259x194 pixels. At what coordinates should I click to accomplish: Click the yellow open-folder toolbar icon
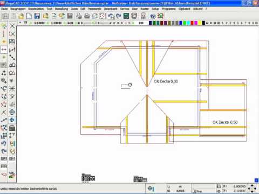point(21,16)
